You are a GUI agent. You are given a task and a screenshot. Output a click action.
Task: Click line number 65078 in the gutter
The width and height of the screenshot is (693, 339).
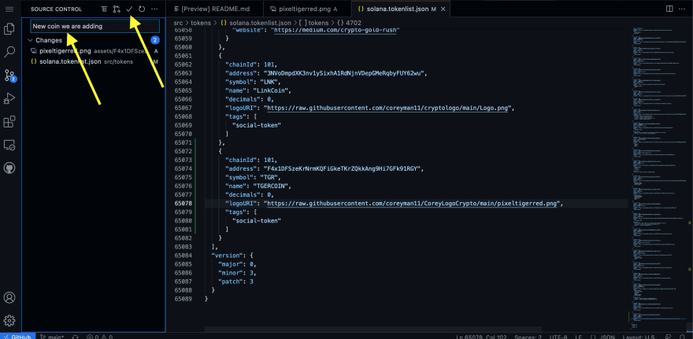tap(183, 203)
